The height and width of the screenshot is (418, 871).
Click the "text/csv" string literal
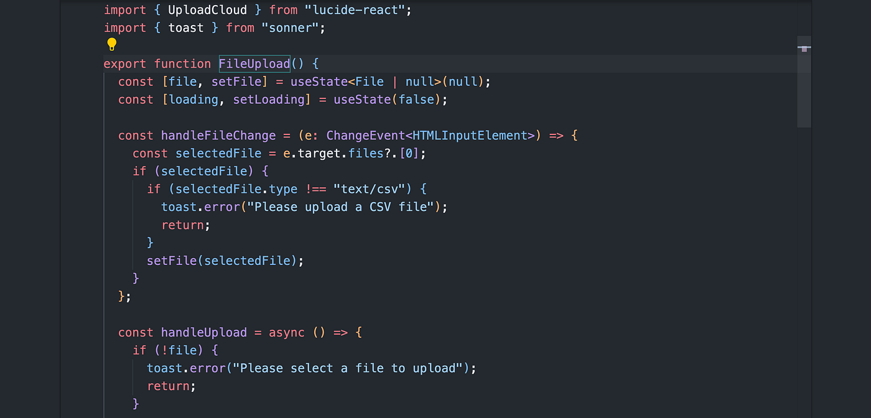(369, 189)
